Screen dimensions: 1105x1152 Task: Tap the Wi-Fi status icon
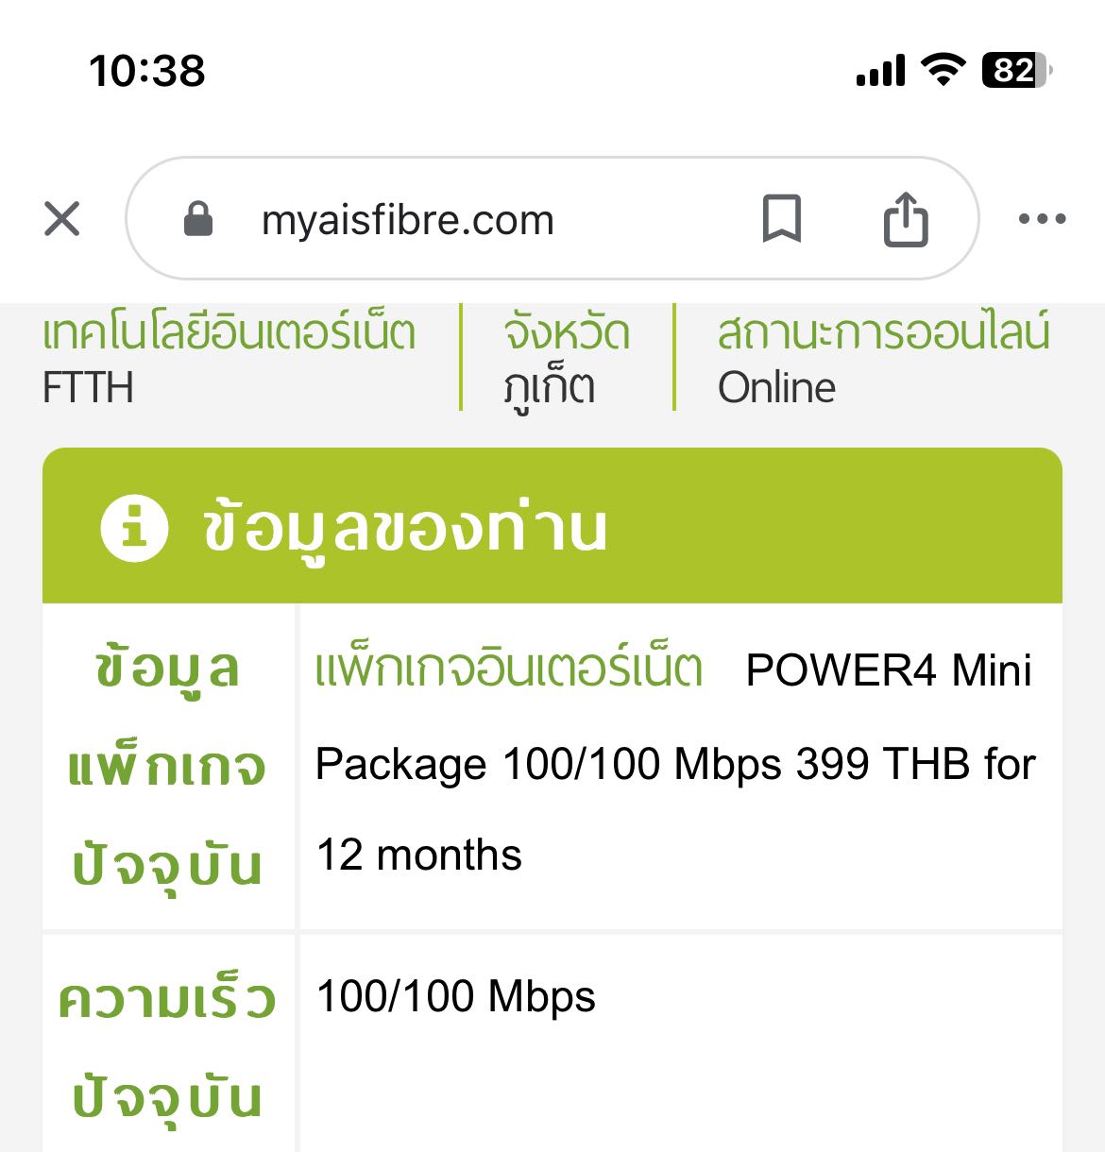(943, 70)
